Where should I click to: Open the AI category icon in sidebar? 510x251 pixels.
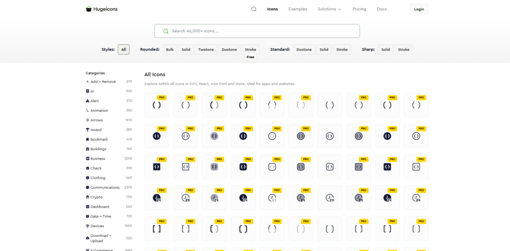point(88,91)
